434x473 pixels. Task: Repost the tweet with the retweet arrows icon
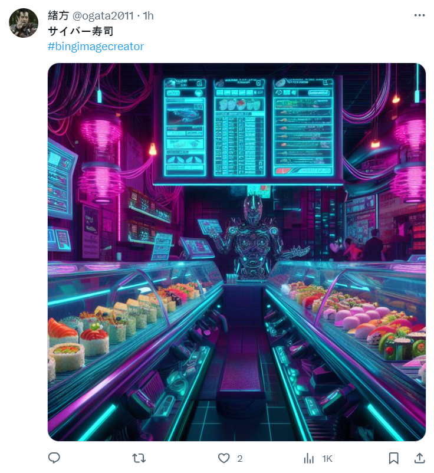(139, 458)
